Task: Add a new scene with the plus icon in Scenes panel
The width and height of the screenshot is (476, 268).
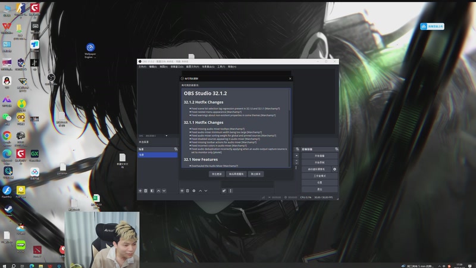Action: coord(140,191)
